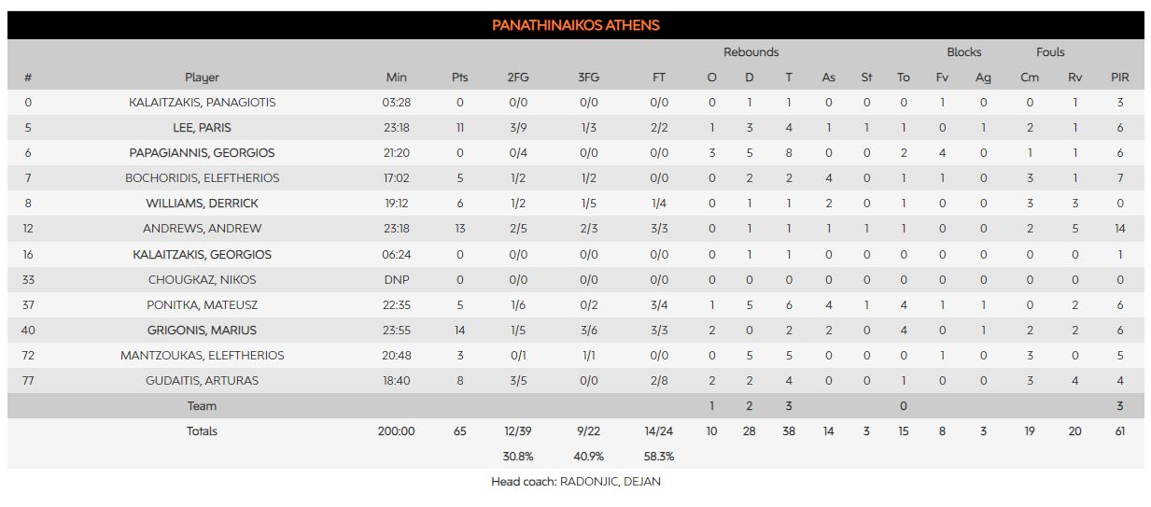Open PAPAGIANNIS, GEORGIOS player profile
Screen dimensions: 1151x507
[x=202, y=153]
